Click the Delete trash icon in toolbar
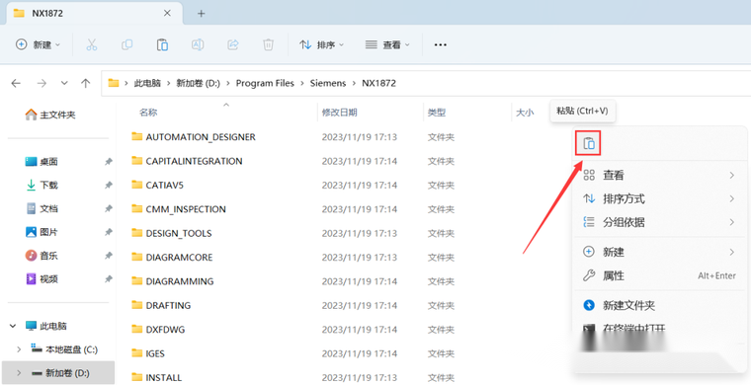Viewport: 751px width, 385px height. pos(268,44)
